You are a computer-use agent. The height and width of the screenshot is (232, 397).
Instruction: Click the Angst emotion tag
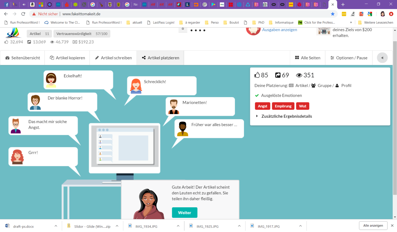tap(262, 106)
